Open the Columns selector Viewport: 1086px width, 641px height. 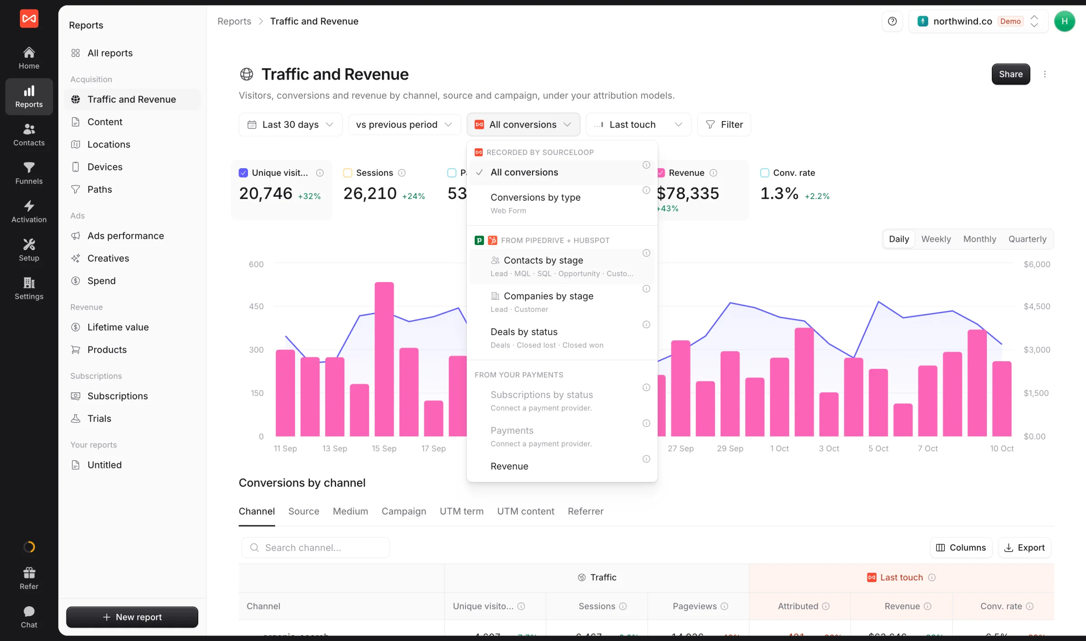[961, 547]
